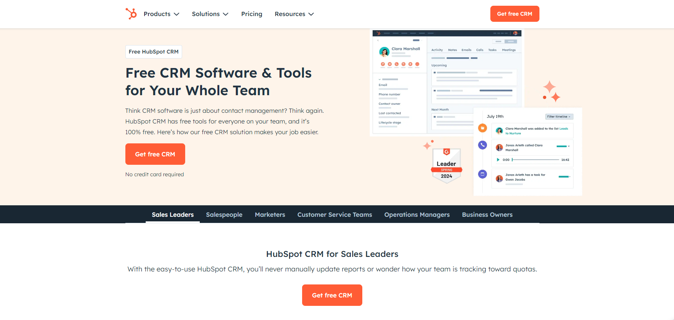Viewport: 674px width, 320px height.
Task: Click Clara Marshall's avatar in contact card
Action: point(384,52)
